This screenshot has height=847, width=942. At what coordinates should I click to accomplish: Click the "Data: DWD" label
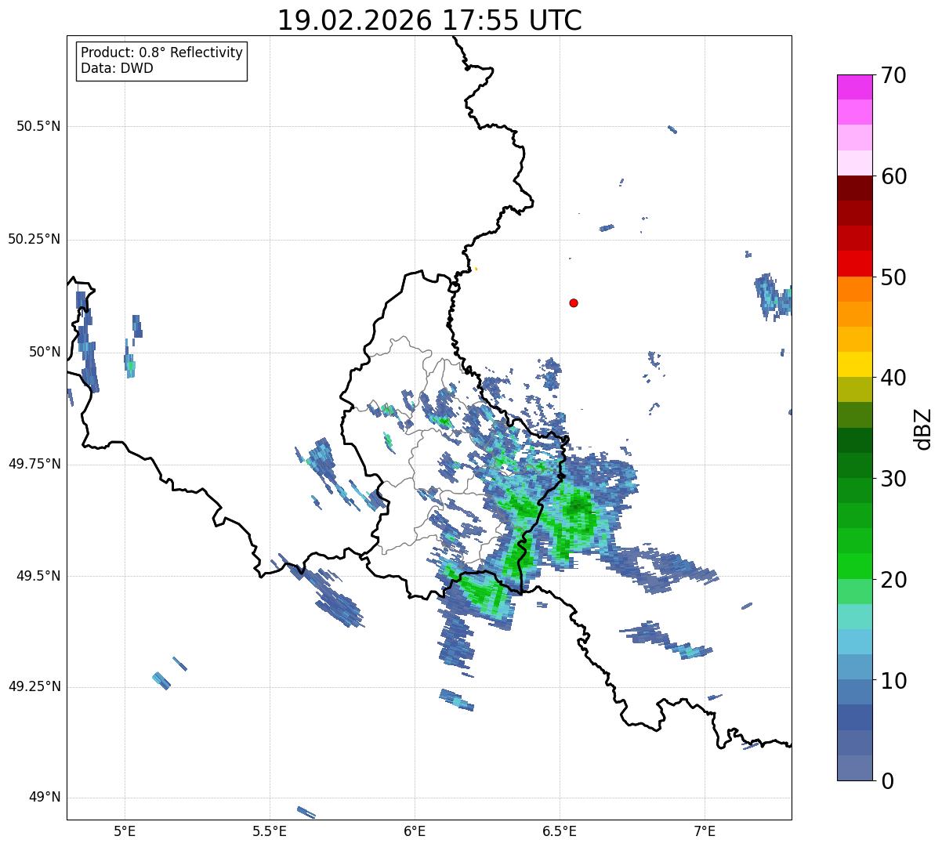point(117,68)
